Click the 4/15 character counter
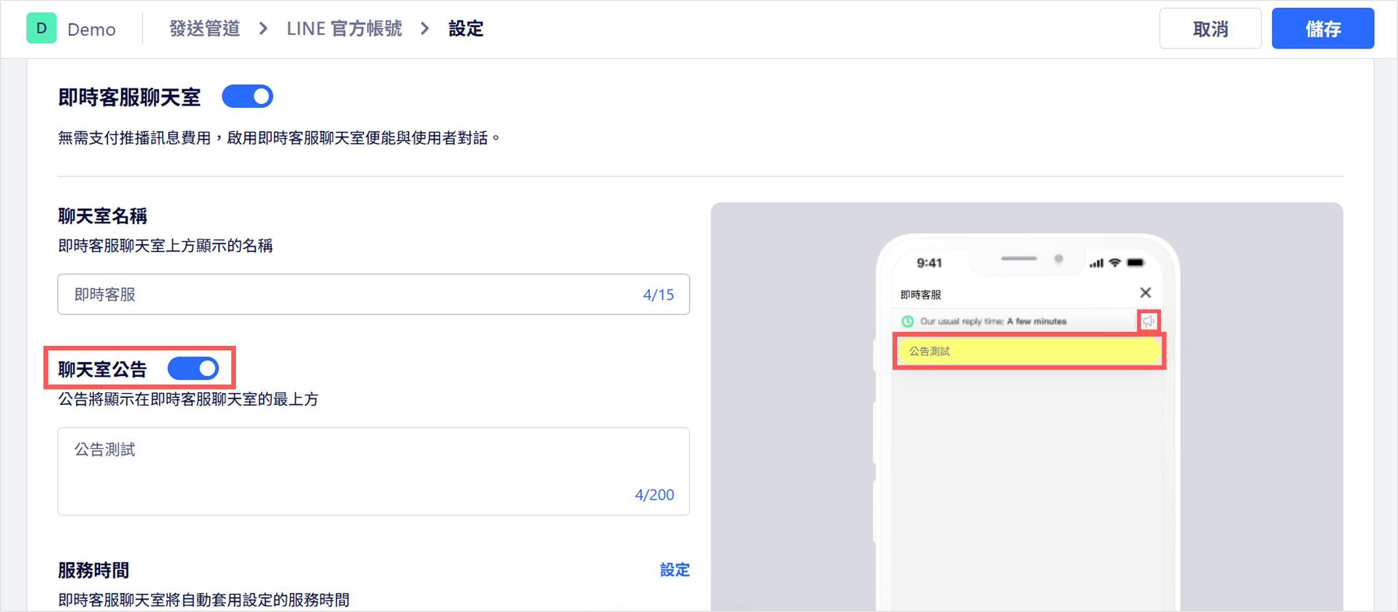The width and height of the screenshot is (1398, 612). pos(658,295)
